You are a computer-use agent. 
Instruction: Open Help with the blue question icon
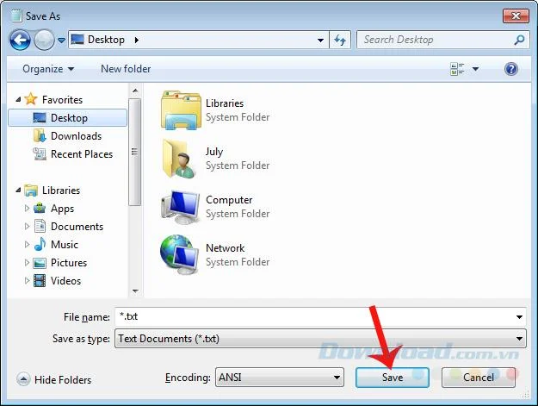point(511,69)
